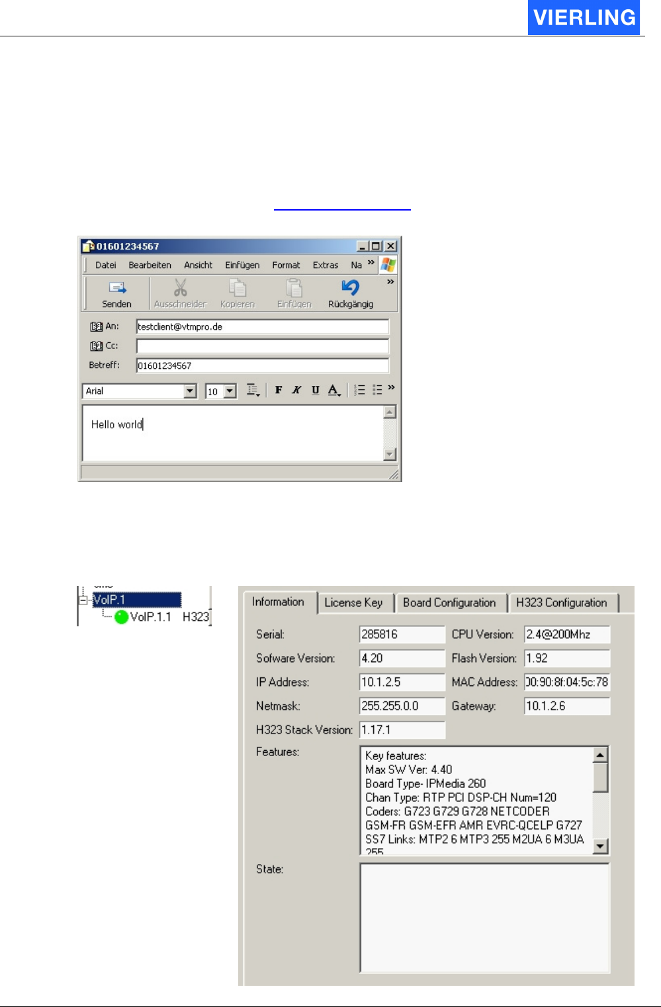Click the Serial field 285816
The image size is (661, 1007).
click(402, 634)
